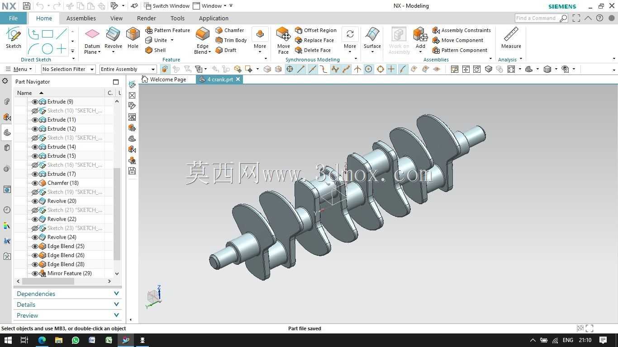The image size is (618, 347).
Task: Show the Sketch (10) feature
Action: pyautogui.click(x=35, y=111)
